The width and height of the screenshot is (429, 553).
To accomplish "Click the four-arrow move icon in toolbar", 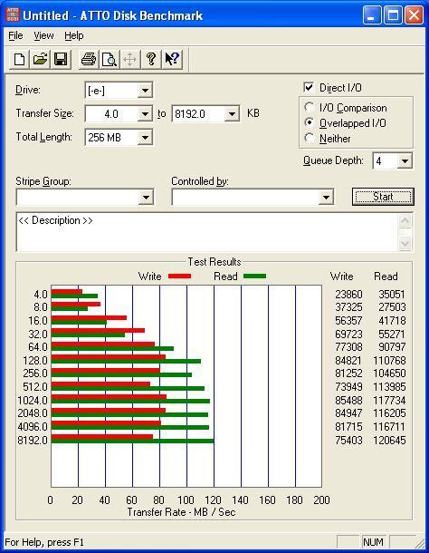I will (130, 59).
